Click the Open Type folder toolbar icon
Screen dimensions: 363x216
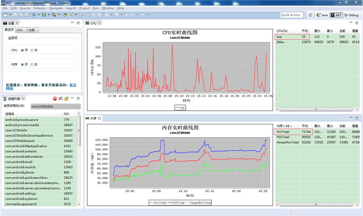pos(65,15)
